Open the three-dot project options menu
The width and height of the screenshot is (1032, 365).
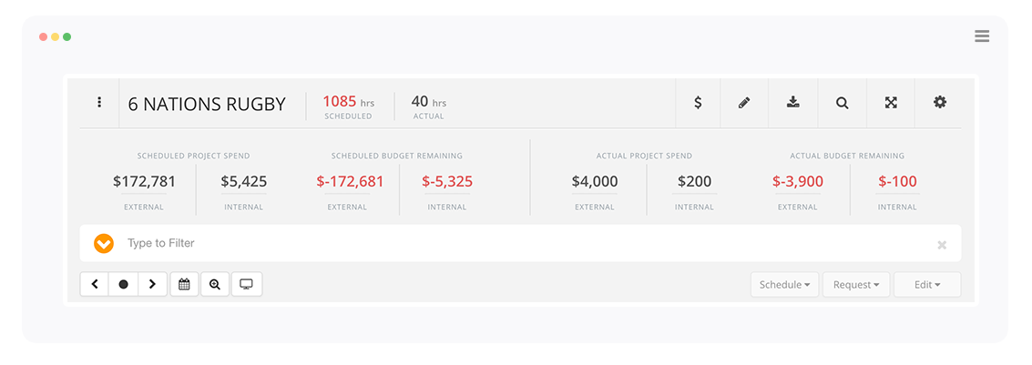[x=99, y=103]
